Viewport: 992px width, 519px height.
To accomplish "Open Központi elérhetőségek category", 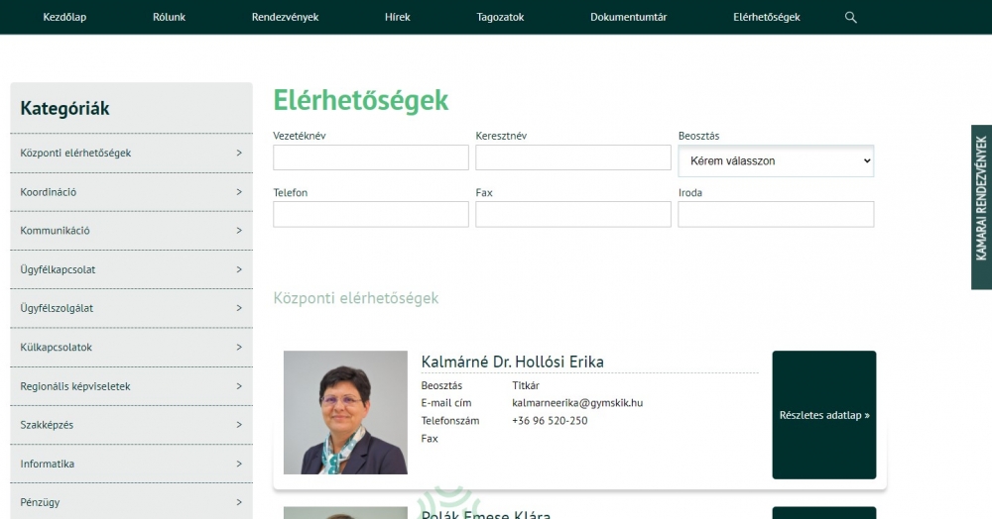I will 131,153.
